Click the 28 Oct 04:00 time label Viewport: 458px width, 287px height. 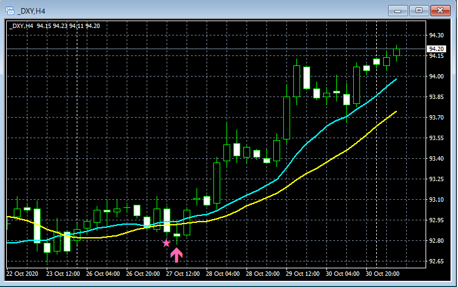[x=223, y=274]
